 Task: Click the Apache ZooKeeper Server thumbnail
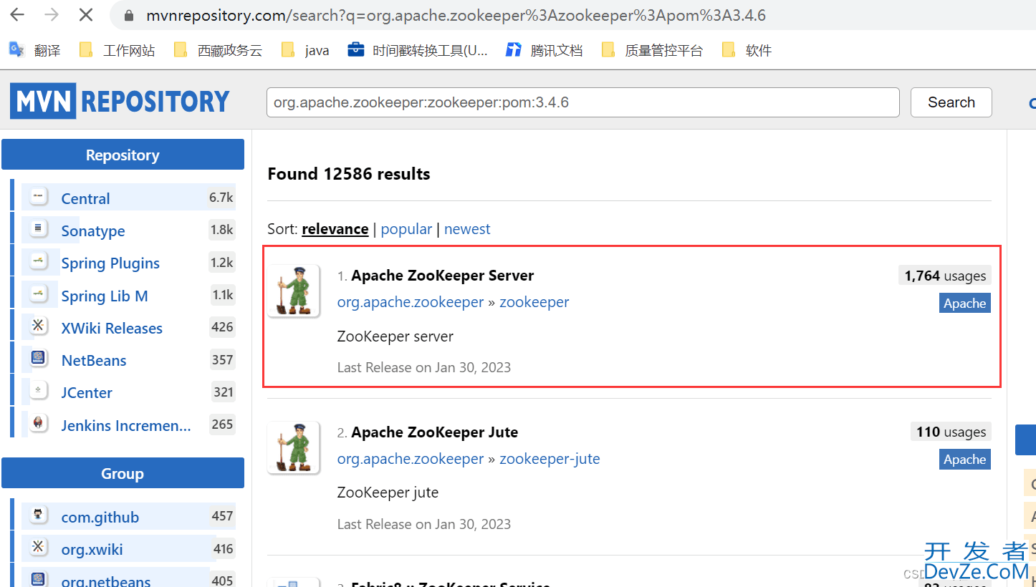pyautogui.click(x=294, y=291)
